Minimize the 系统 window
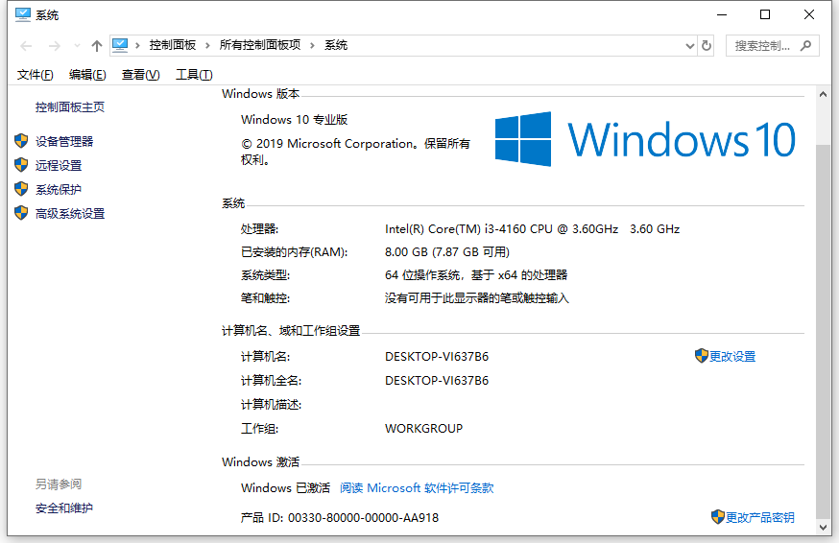Viewport: 839px width, 543px height. (x=722, y=14)
